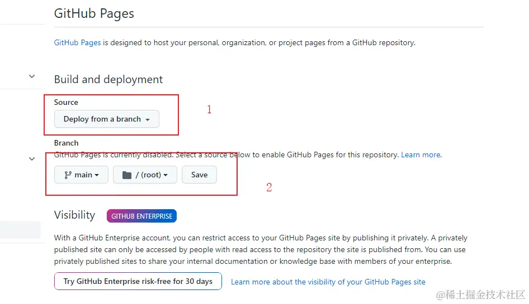Click the Branch label
The image size is (529, 304).
(66, 143)
